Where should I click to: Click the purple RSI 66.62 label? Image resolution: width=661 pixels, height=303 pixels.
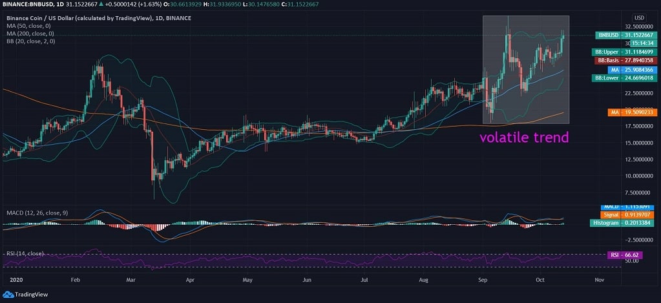click(x=625, y=255)
